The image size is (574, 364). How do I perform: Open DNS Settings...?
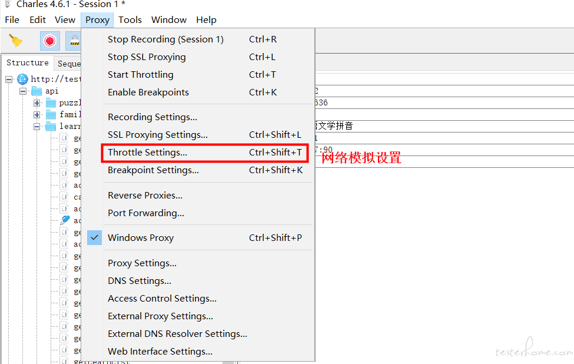198,280
